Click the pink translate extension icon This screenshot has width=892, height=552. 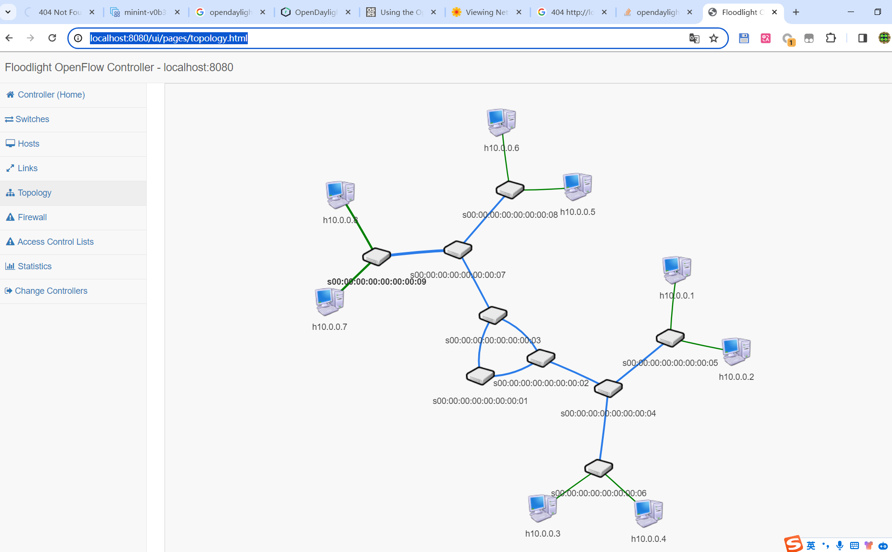click(x=765, y=38)
